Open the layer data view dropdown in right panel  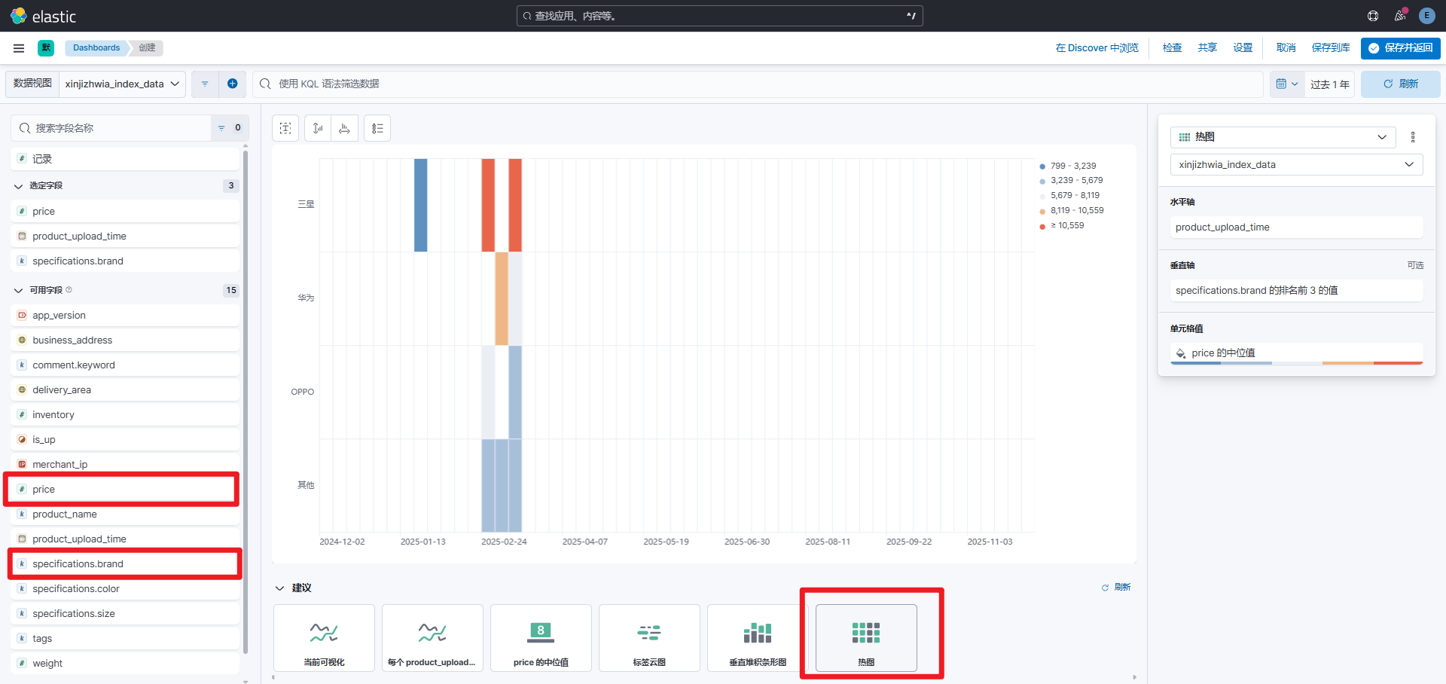coord(1296,164)
